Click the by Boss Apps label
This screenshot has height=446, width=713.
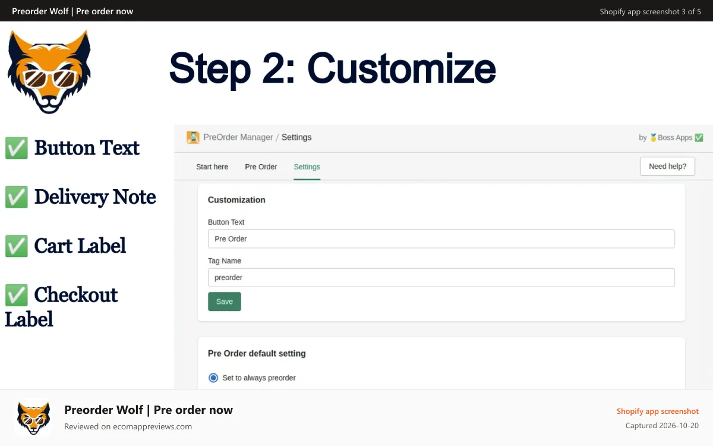coord(671,137)
